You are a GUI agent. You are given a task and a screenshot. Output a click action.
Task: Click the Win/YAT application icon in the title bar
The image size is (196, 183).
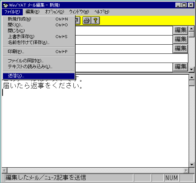pos(5,5)
